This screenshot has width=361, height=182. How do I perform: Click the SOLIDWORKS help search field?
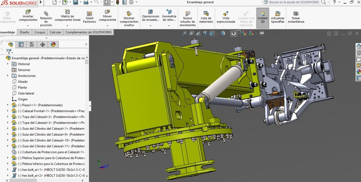tap(294, 2)
